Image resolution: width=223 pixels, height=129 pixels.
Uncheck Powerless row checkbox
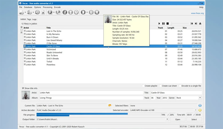coord(25,64)
